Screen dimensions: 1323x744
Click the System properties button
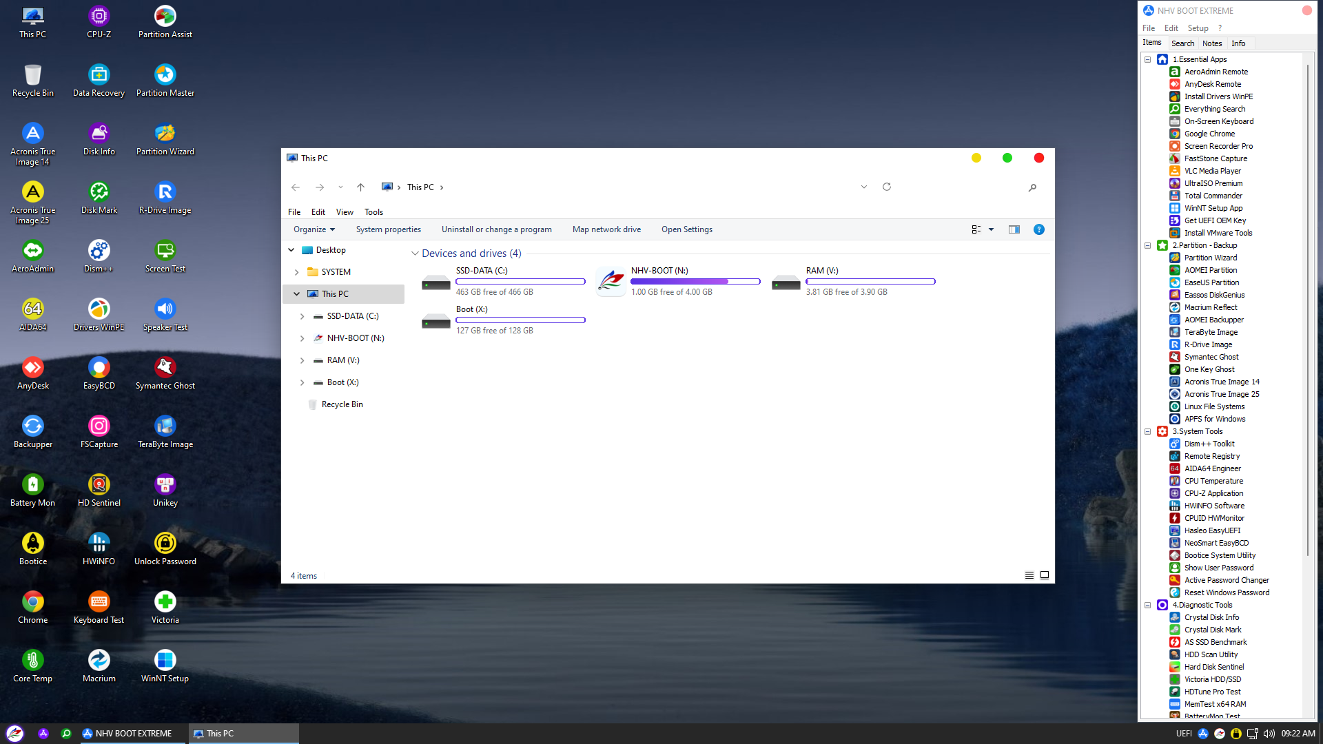[x=388, y=229]
